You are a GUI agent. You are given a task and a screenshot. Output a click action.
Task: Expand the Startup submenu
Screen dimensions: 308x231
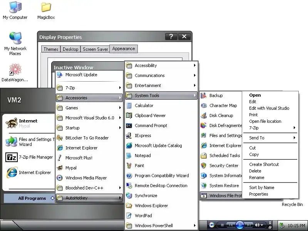click(89, 128)
